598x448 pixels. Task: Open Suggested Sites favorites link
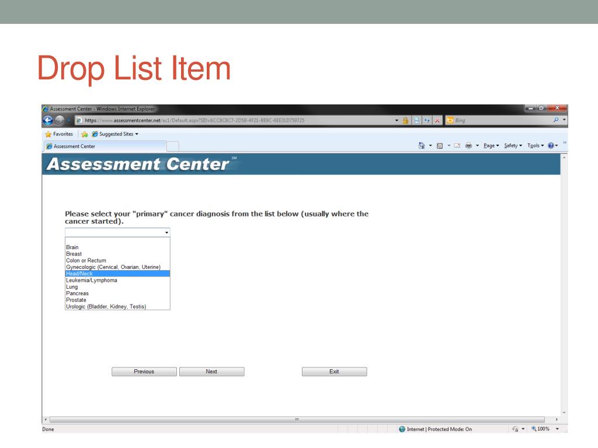tap(115, 134)
